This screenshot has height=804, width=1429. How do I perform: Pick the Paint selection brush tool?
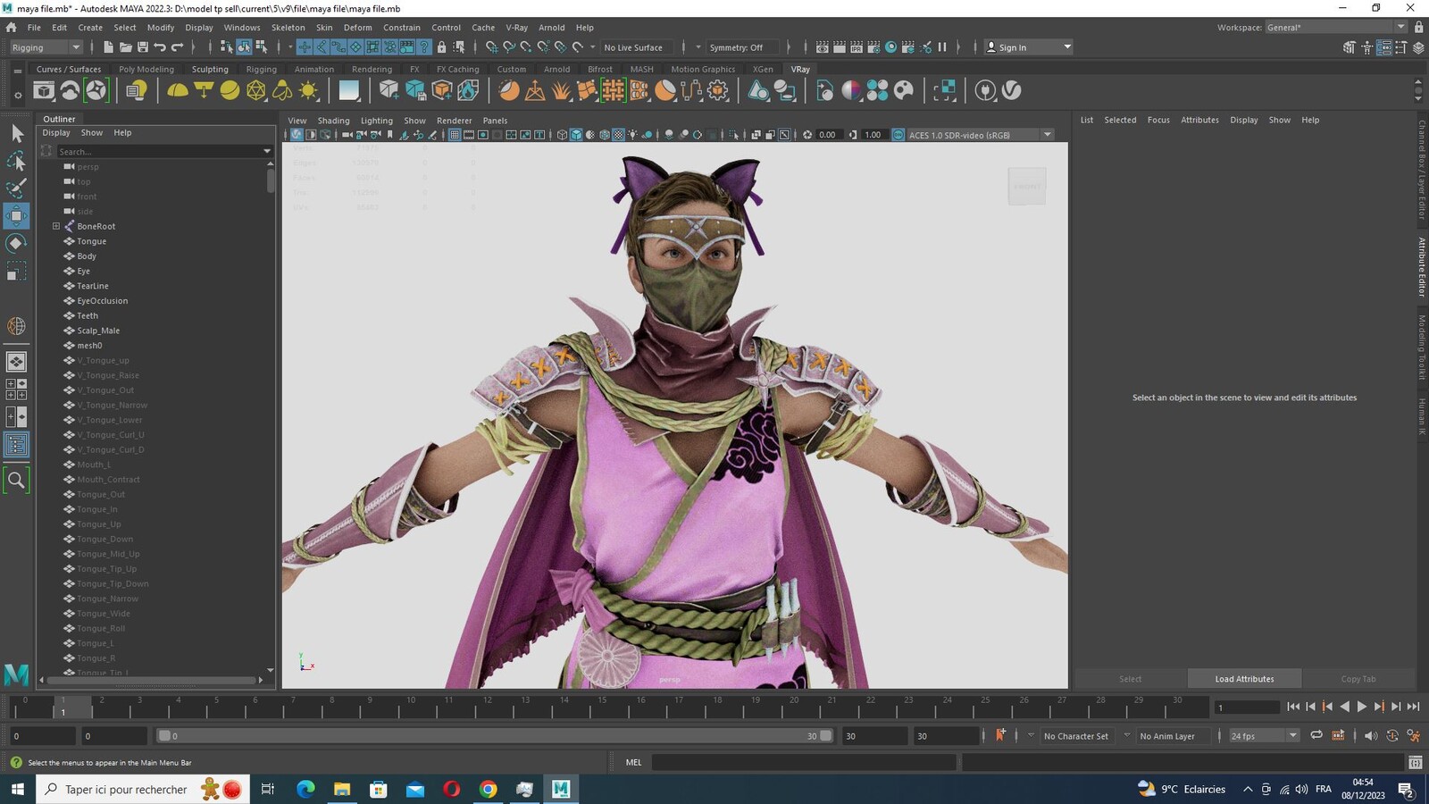(x=16, y=188)
